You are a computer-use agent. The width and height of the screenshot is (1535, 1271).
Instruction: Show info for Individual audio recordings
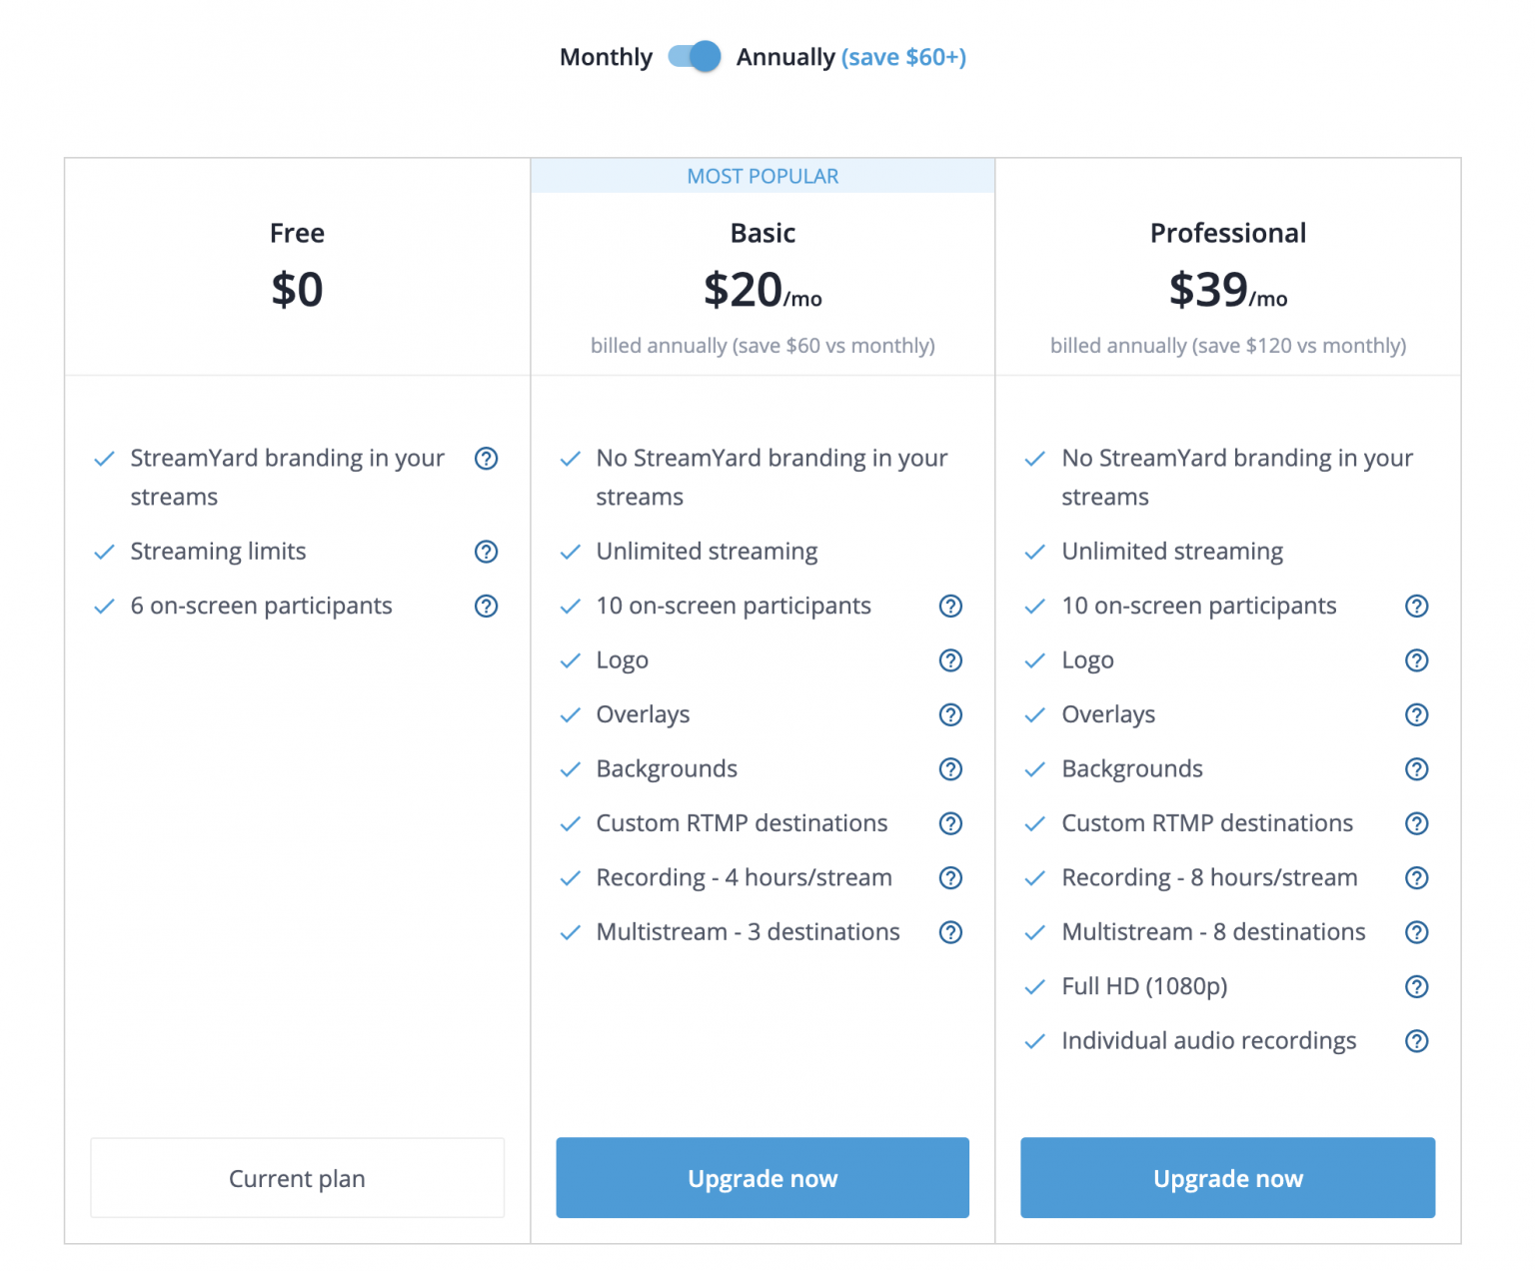pos(1417,1041)
